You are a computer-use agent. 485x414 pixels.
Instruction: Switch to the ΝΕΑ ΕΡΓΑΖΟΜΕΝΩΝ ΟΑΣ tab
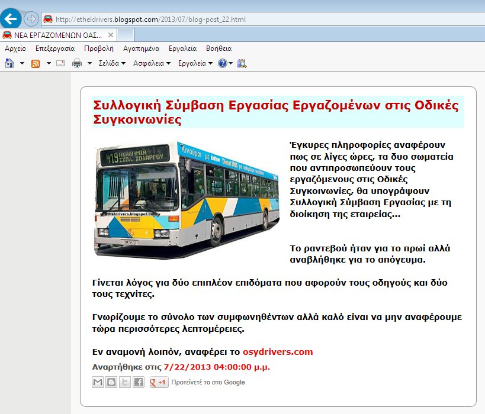pyautogui.click(x=57, y=35)
